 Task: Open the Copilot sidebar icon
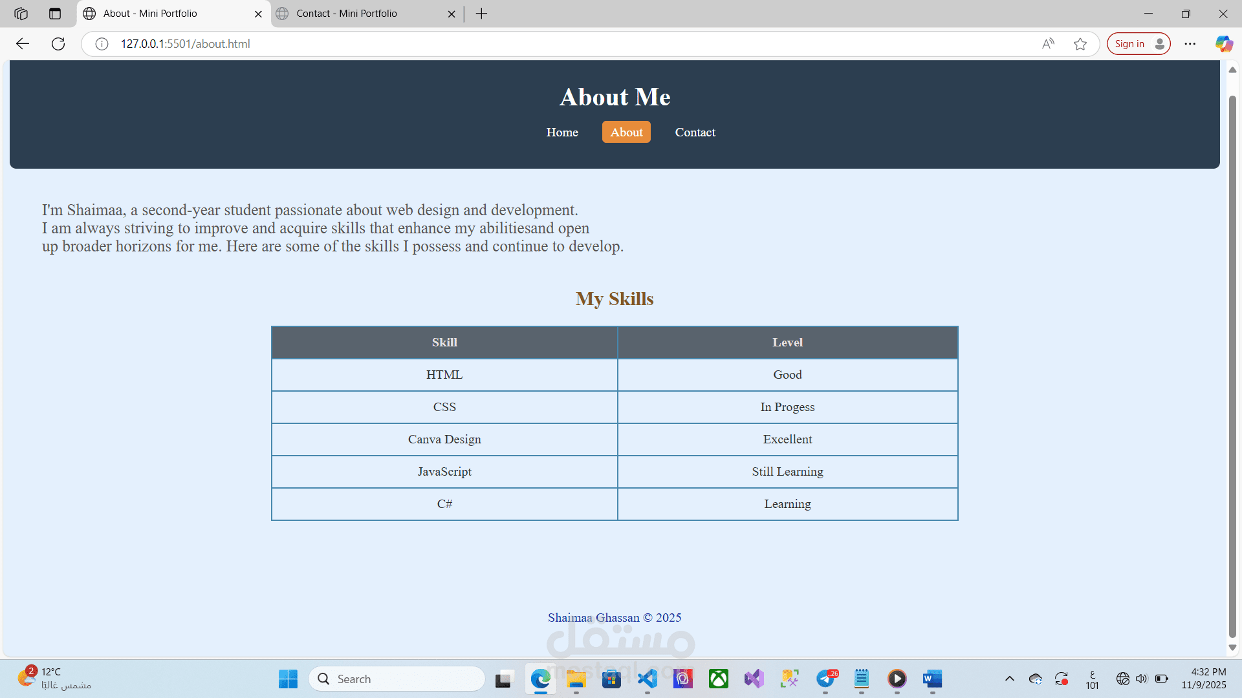tap(1223, 44)
